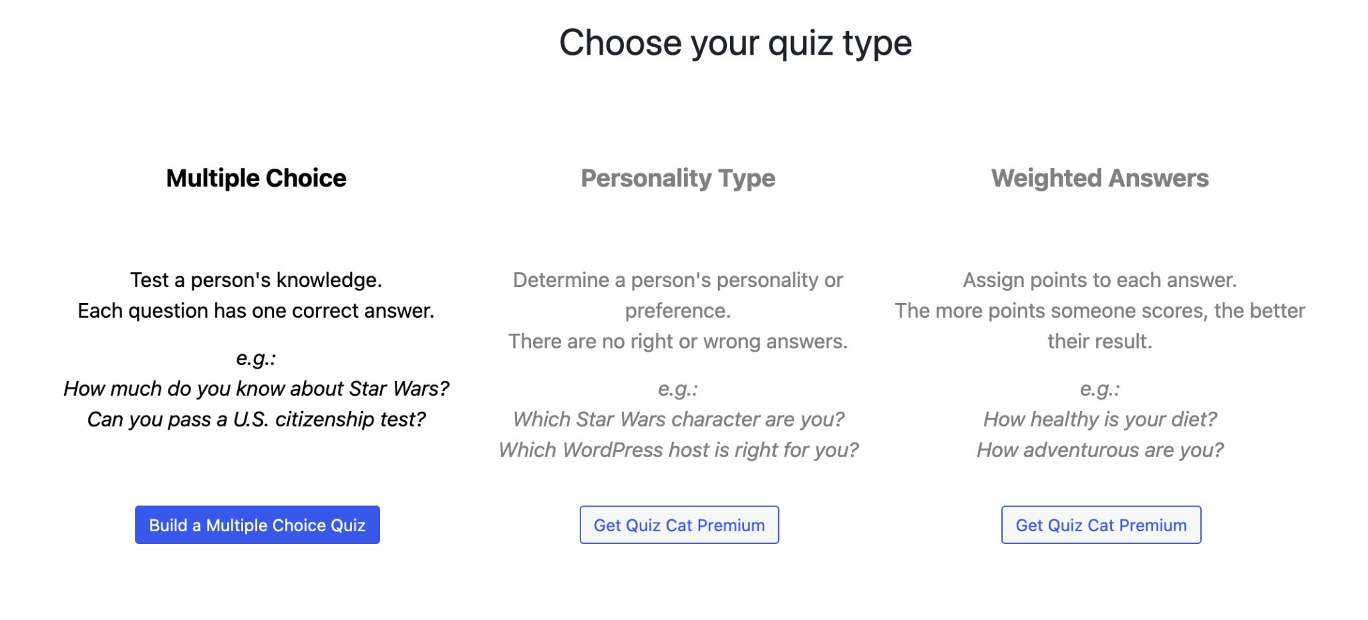This screenshot has height=620, width=1368.
Task: Click the e.g. label in Personality Type column
Action: (x=678, y=388)
